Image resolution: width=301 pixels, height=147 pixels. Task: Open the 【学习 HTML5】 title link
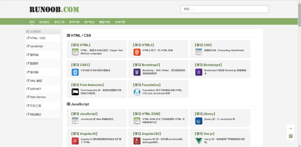tap(143, 45)
